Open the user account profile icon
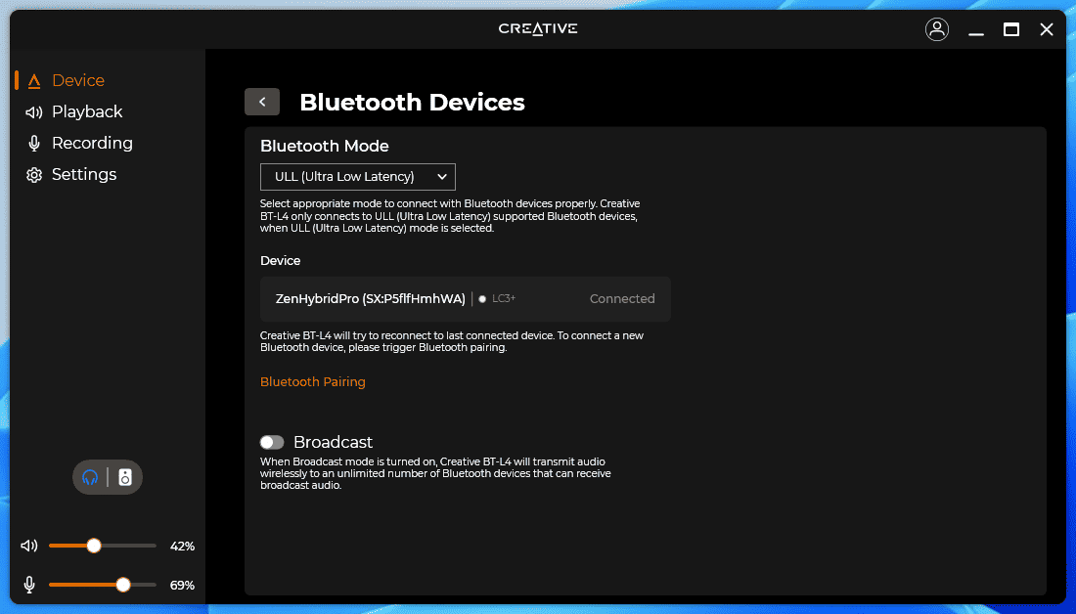 [937, 29]
